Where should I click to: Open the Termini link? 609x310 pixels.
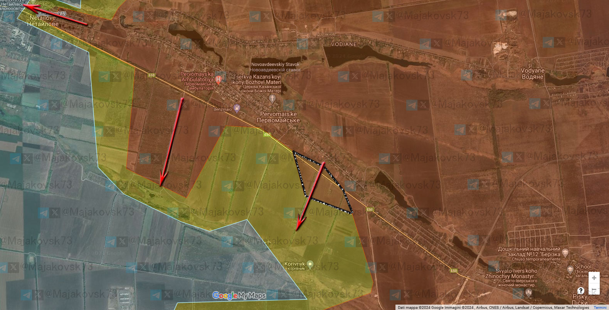tap(600, 308)
